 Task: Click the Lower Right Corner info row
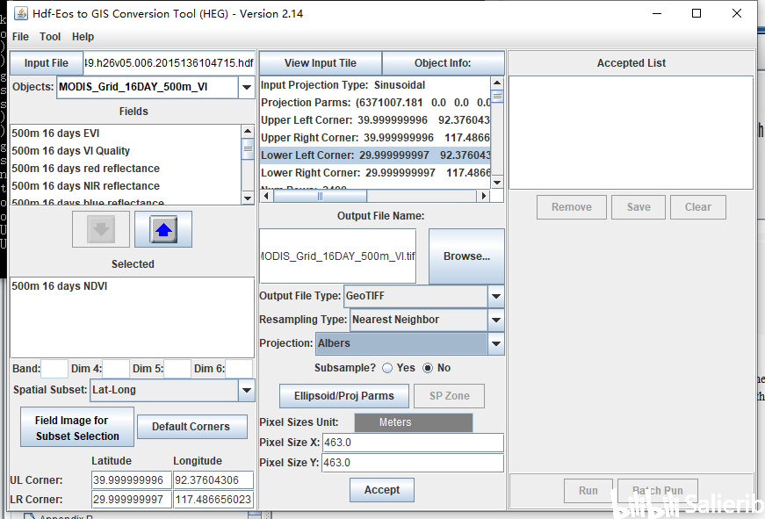pyautogui.click(x=375, y=173)
